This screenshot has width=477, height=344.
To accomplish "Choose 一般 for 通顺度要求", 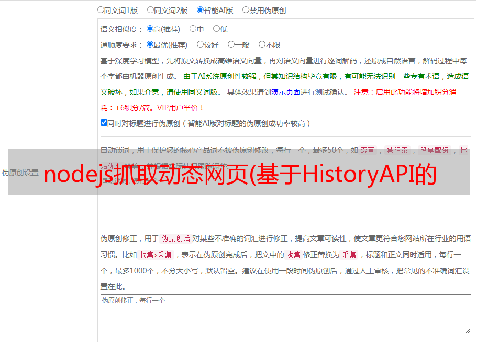I will 231,44.
